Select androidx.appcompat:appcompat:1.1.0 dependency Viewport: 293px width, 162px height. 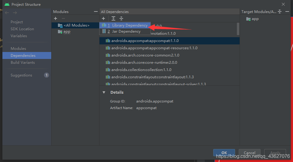[x=170, y=41]
